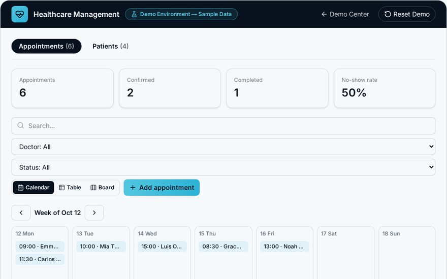Open the Appointments tab
Viewport: 447px width, 279px height.
click(46, 46)
